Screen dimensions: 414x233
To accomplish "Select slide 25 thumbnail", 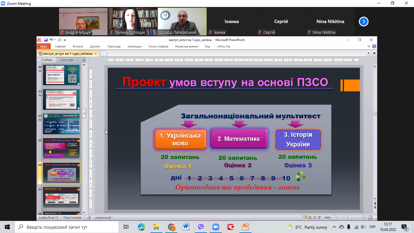I will coord(62,148).
